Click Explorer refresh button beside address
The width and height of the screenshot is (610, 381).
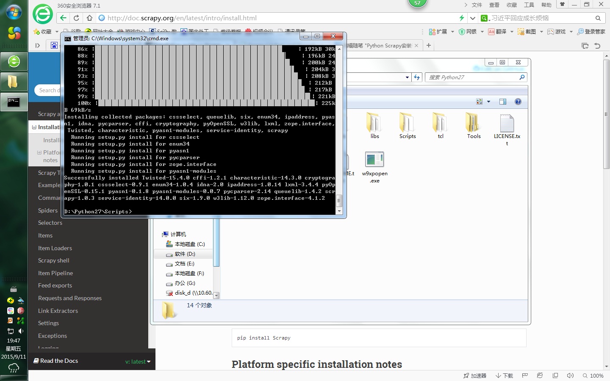[417, 77]
